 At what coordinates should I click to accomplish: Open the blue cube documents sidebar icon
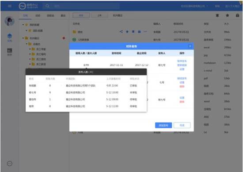(x=10, y=36)
